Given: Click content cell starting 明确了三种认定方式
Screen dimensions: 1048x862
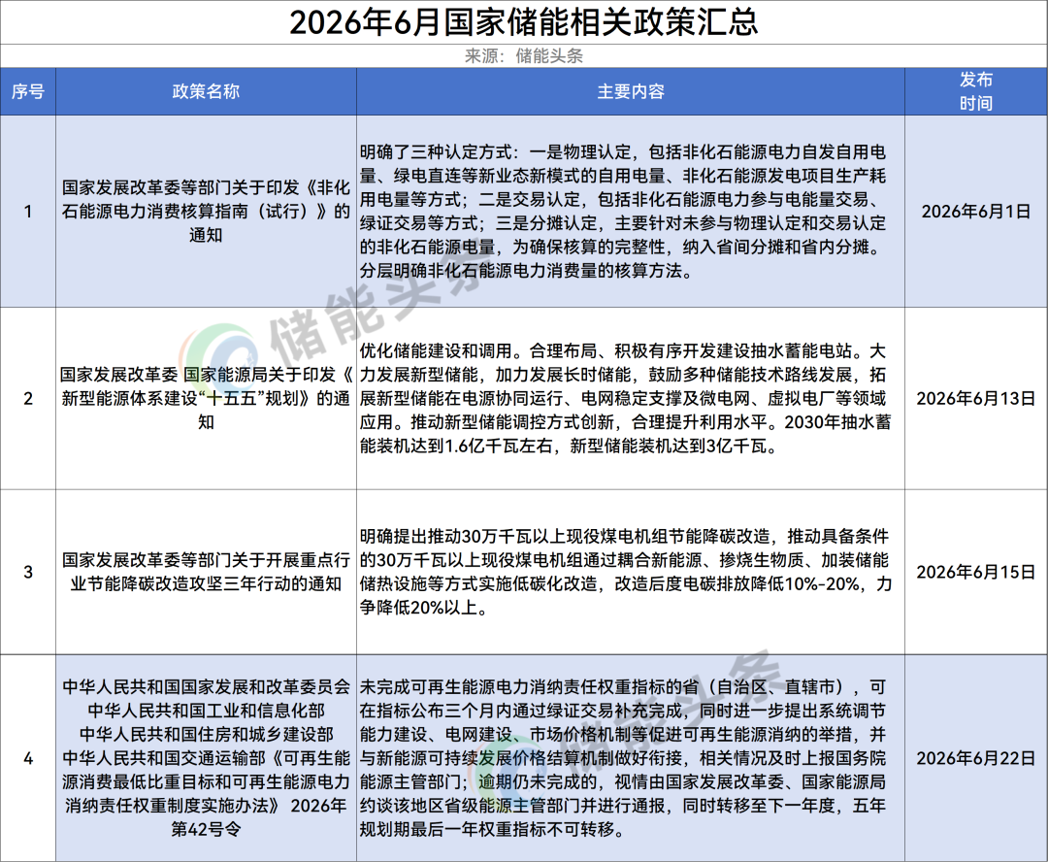Looking at the screenshot, I should tap(631, 212).
